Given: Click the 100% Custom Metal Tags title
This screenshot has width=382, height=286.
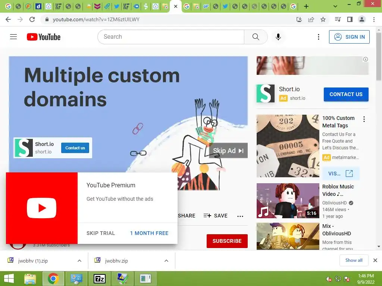Looking at the screenshot, I should [338, 122].
